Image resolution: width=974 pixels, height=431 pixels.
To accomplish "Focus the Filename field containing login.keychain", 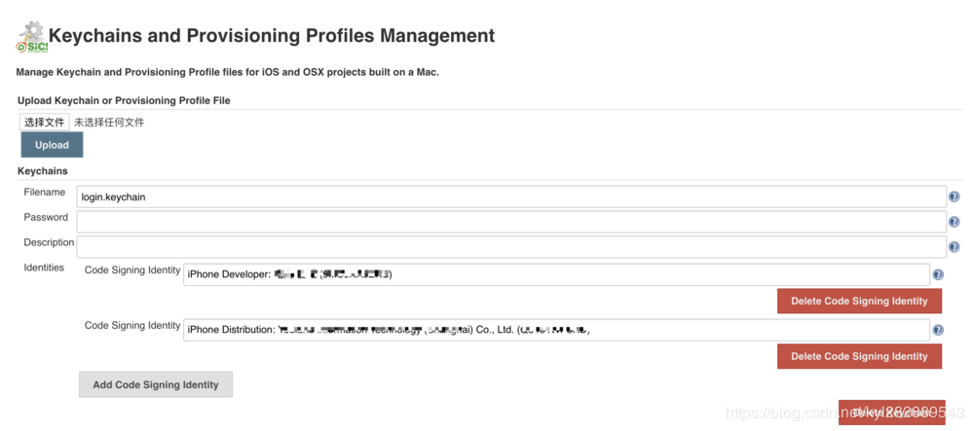I will tap(511, 197).
